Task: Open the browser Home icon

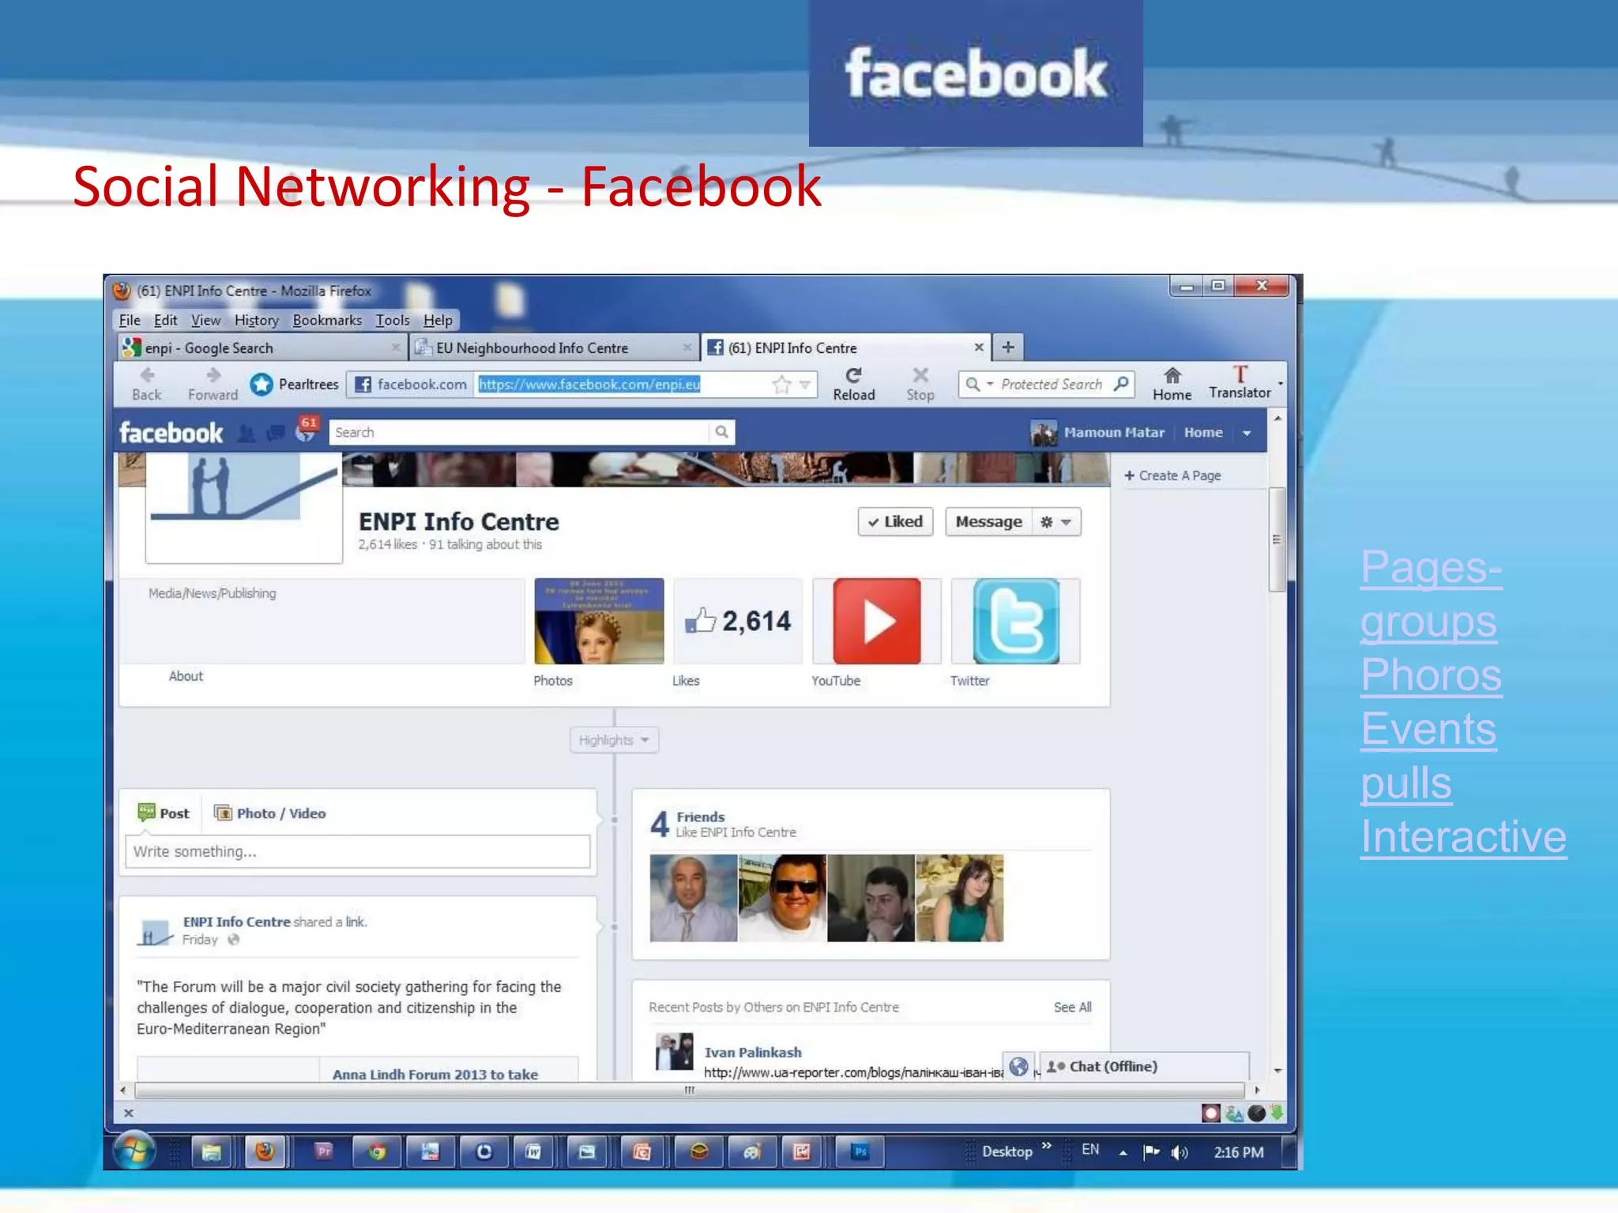Action: pyautogui.click(x=1172, y=375)
